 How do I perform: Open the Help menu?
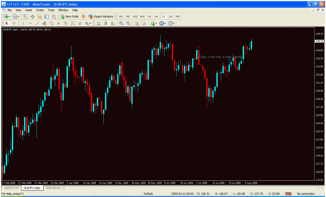click(75, 10)
